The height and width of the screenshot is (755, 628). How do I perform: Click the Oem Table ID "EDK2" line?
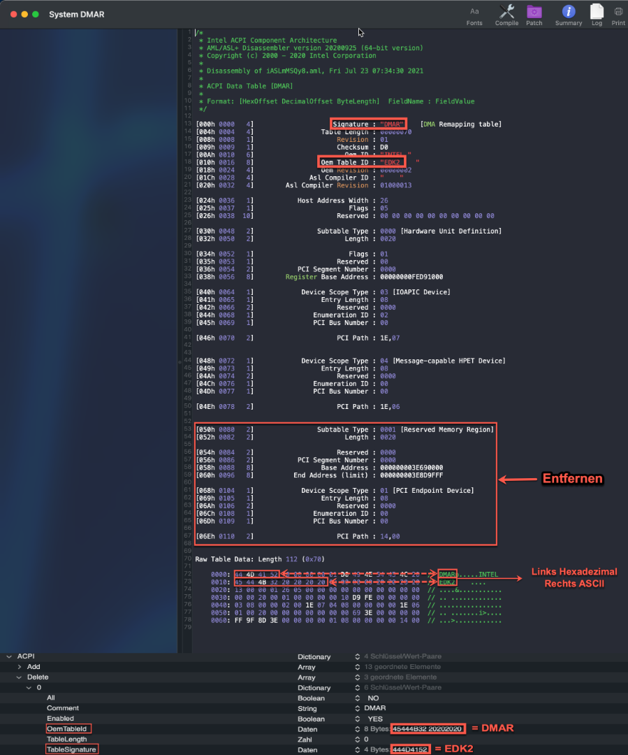coord(307,162)
